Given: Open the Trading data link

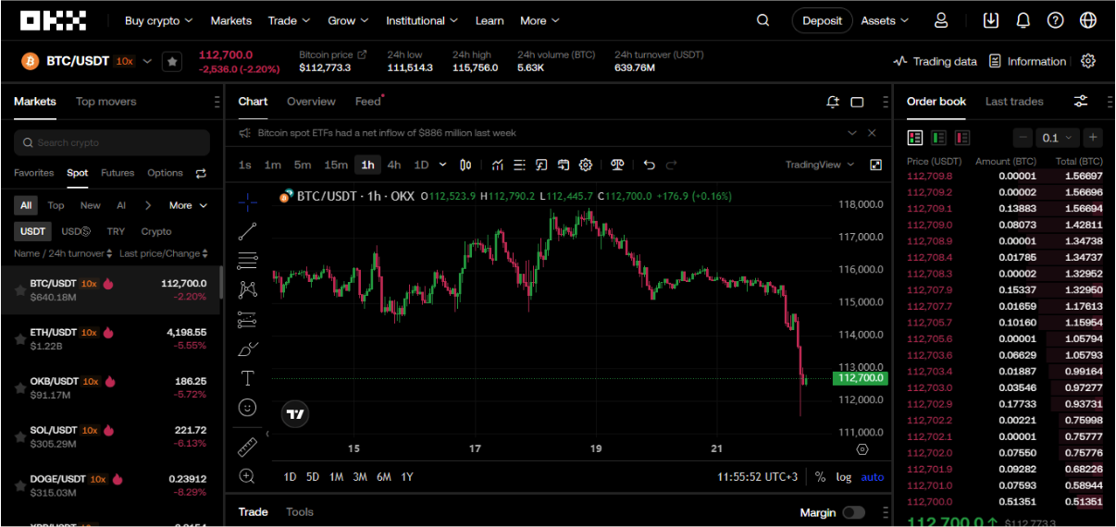Looking at the screenshot, I should tap(935, 61).
